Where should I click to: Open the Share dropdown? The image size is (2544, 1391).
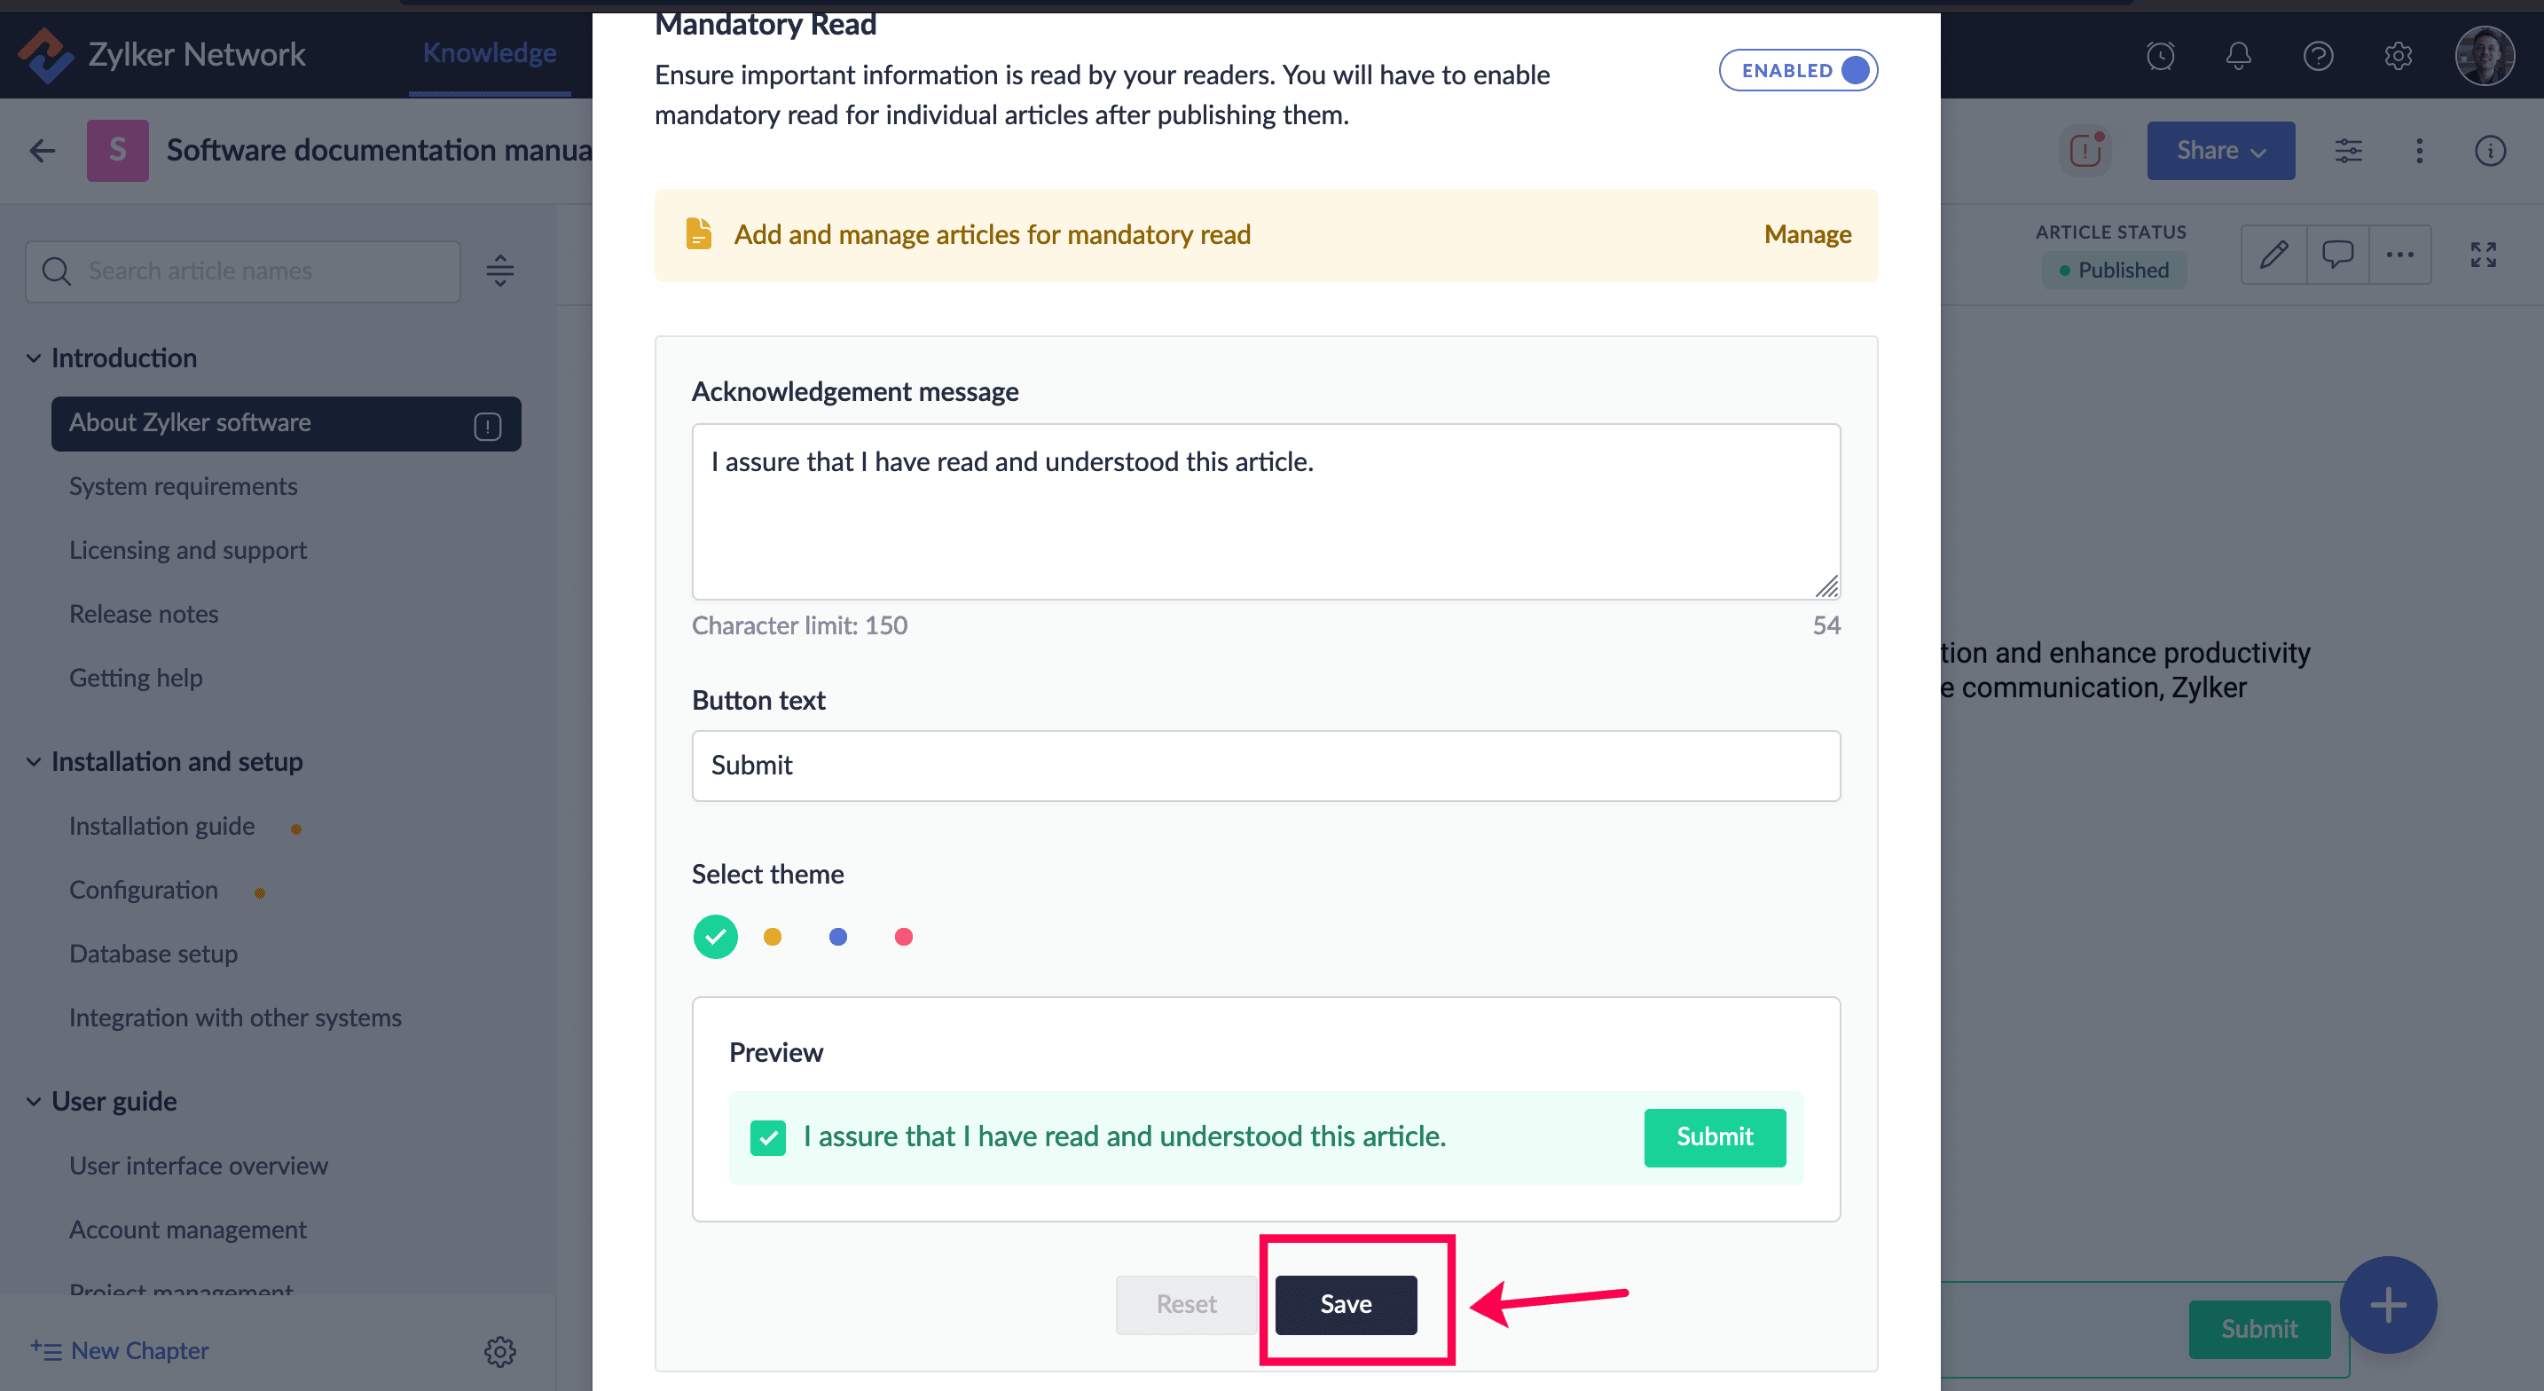(x=2220, y=150)
